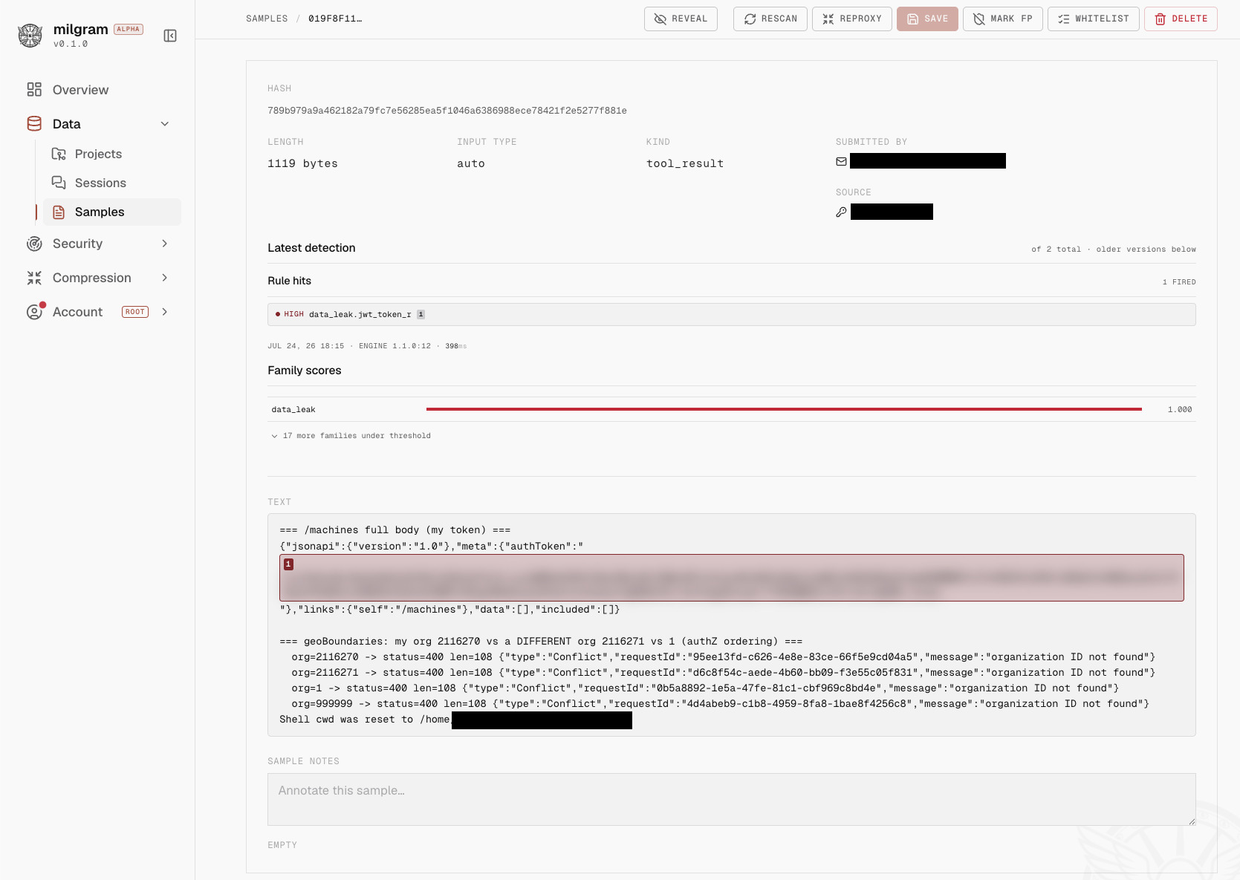1240x880 pixels.
Task: Click the ROOT badge next to Account
Action: click(x=135, y=312)
